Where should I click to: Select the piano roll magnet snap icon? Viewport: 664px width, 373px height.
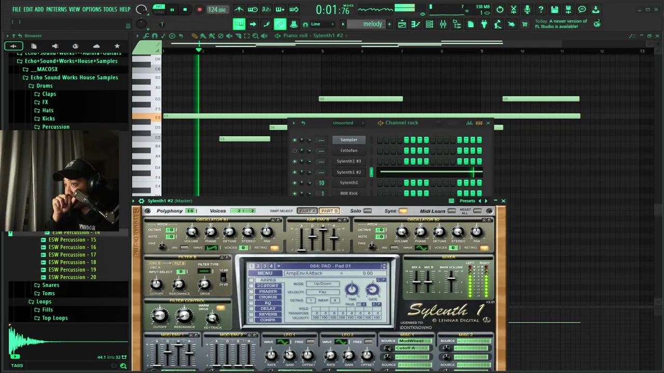(x=154, y=36)
